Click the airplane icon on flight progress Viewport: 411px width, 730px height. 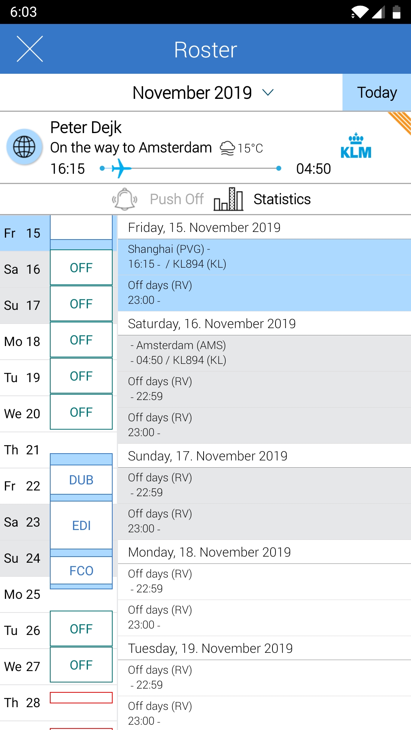pos(121,168)
